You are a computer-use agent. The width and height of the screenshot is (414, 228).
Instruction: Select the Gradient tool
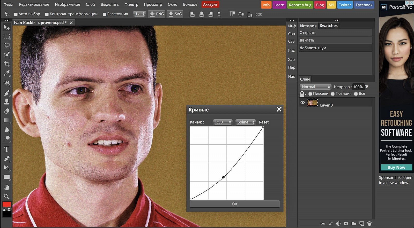click(x=7, y=120)
